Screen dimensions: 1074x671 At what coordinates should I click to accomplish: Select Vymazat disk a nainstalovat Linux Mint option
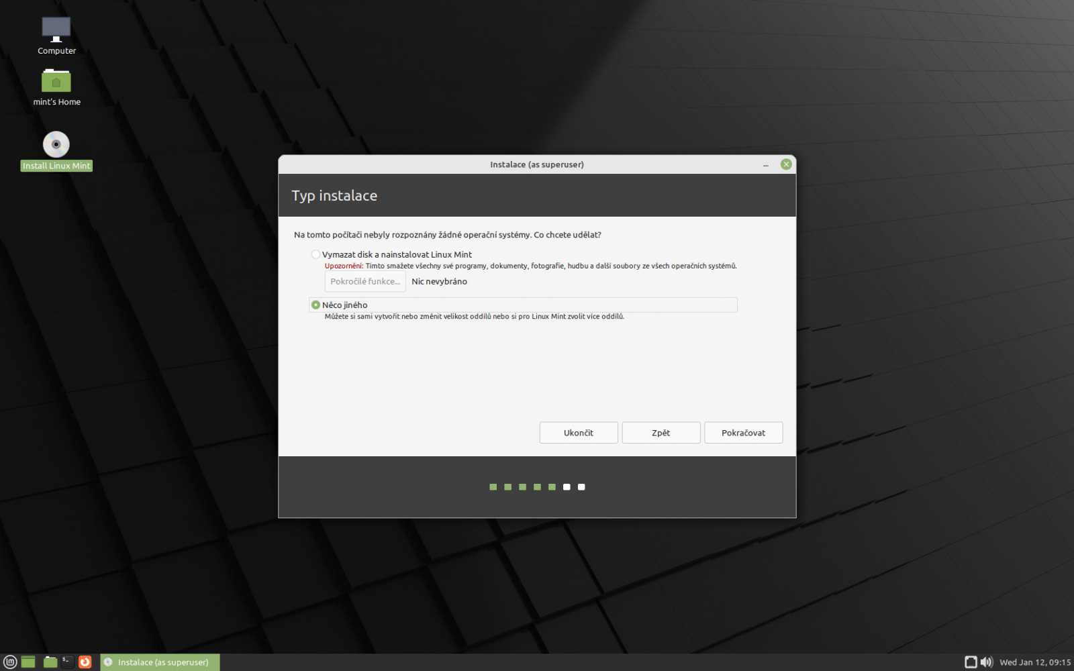[391, 254]
